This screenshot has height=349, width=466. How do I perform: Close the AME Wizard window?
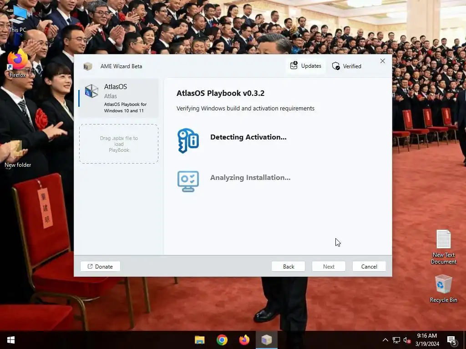(382, 61)
